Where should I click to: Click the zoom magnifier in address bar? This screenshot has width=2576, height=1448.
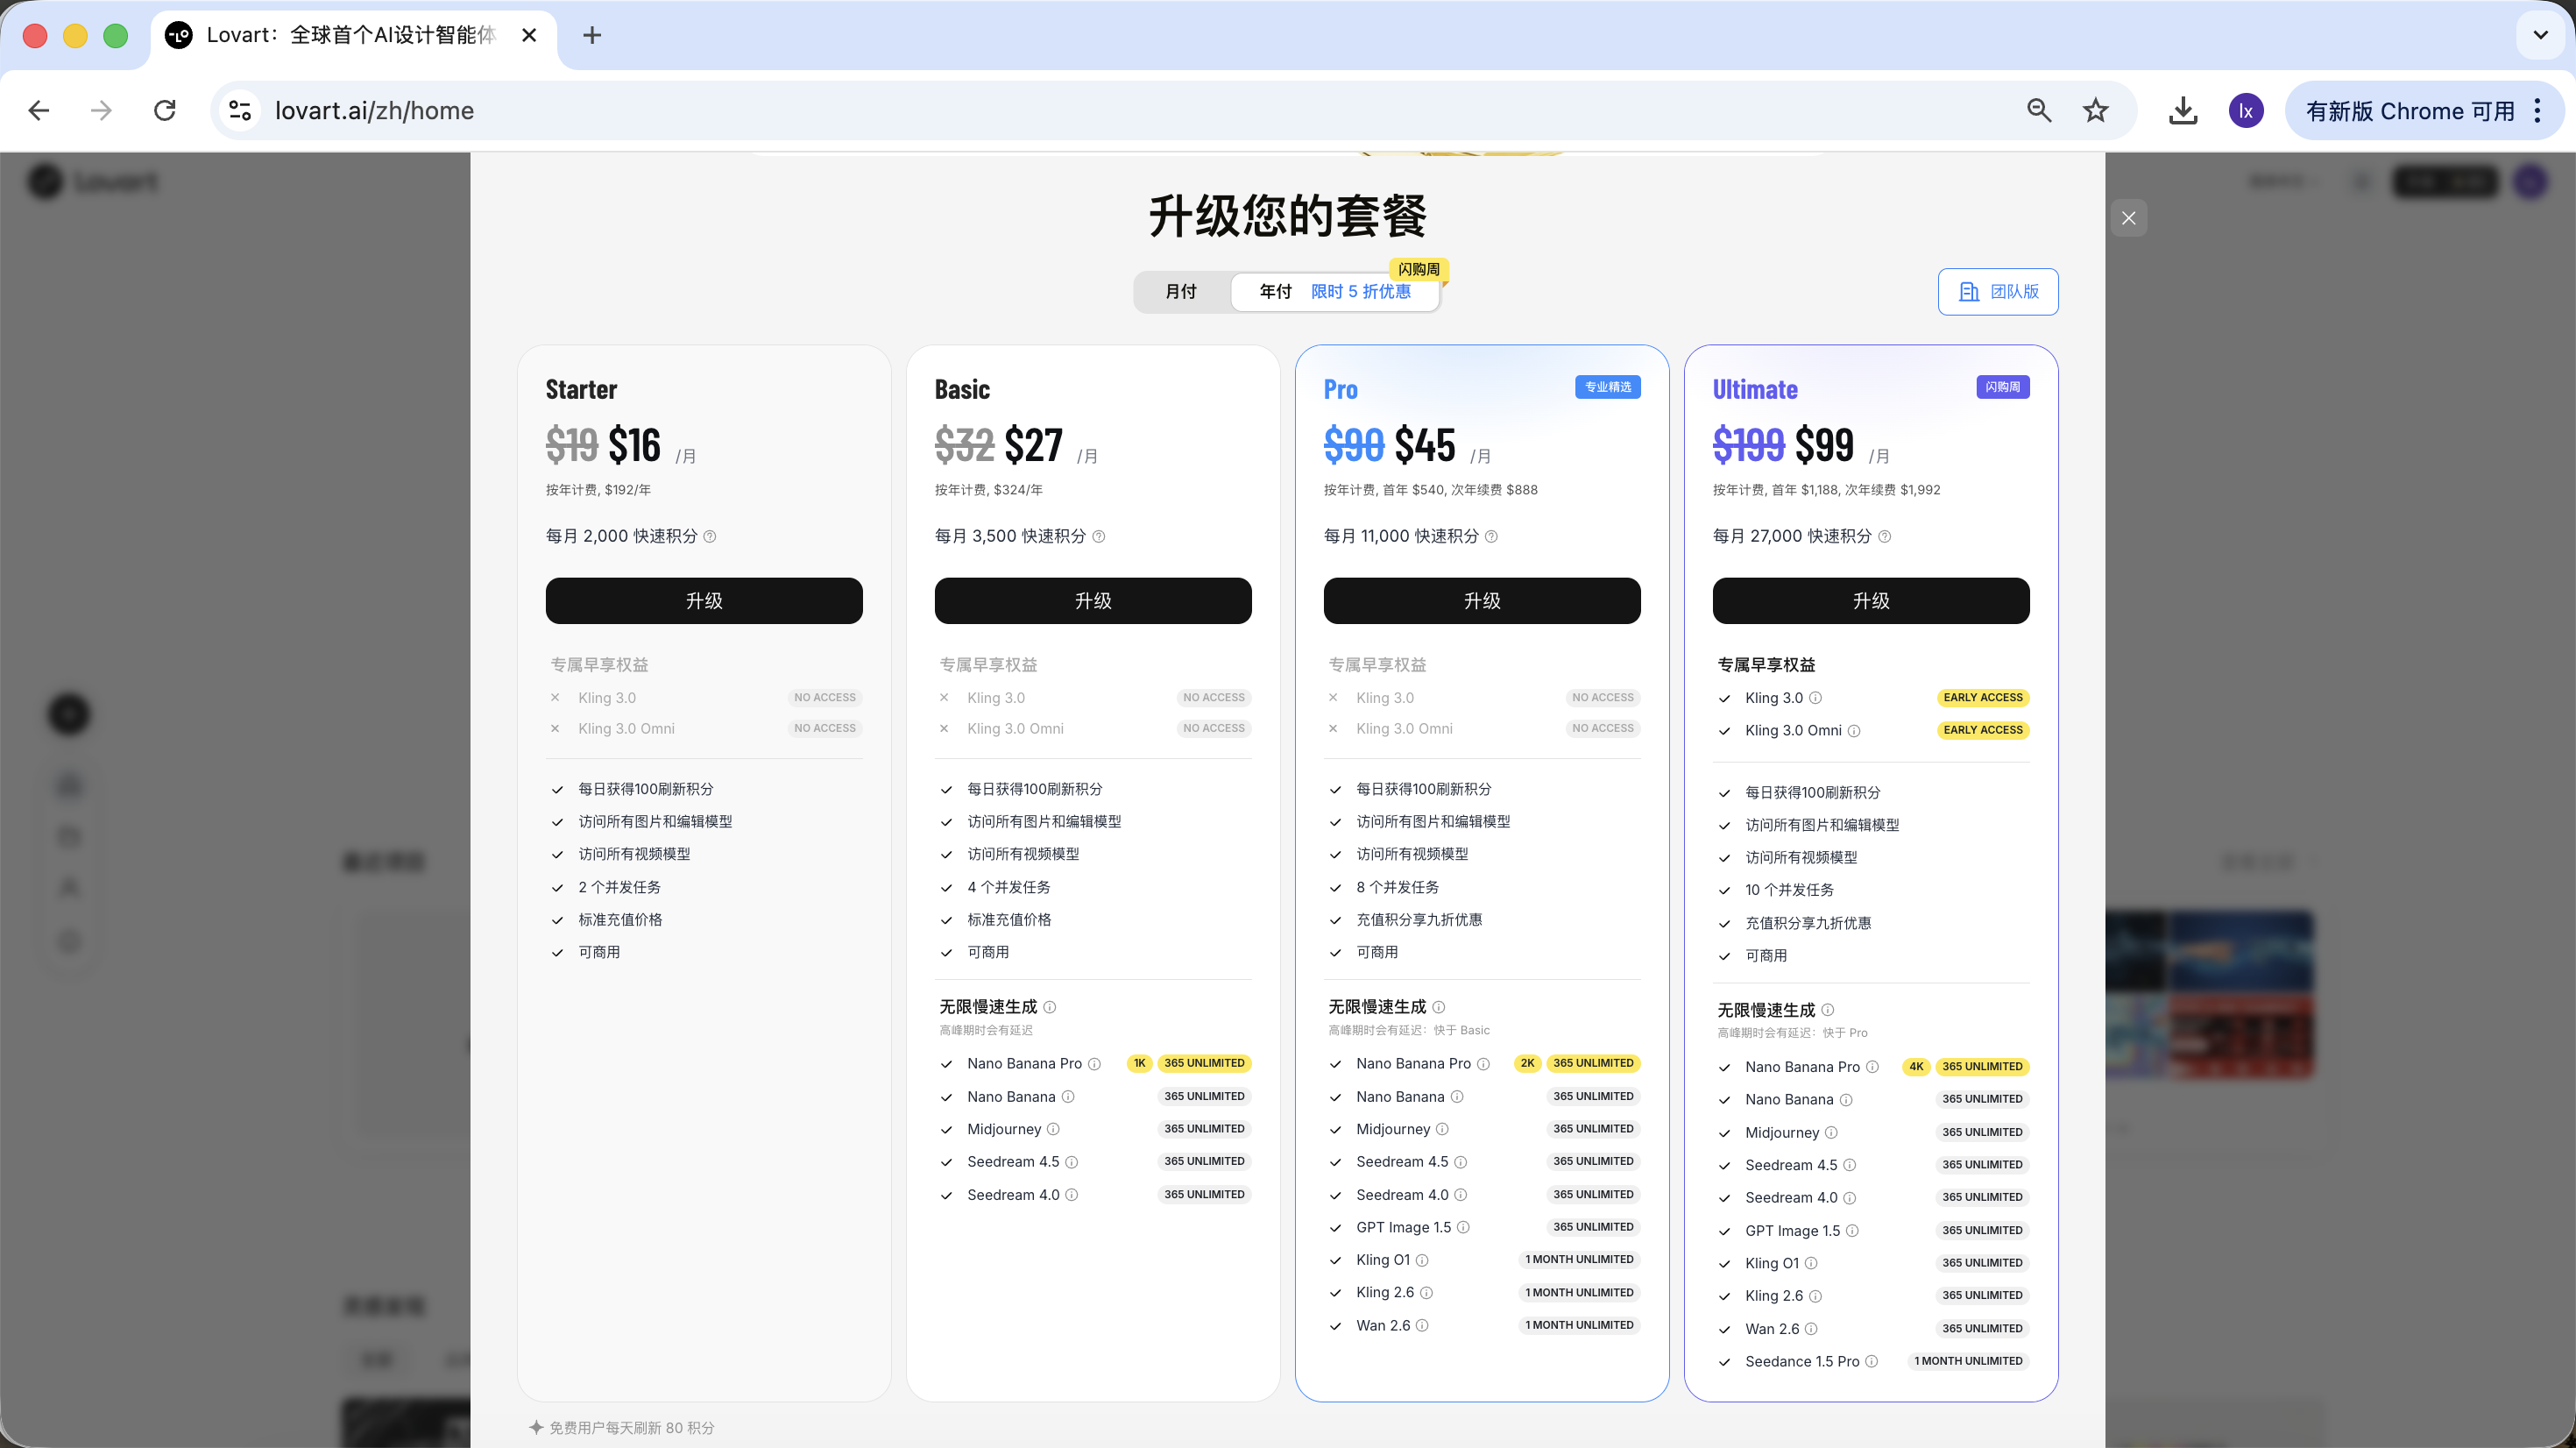pyautogui.click(x=2039, y=110)
